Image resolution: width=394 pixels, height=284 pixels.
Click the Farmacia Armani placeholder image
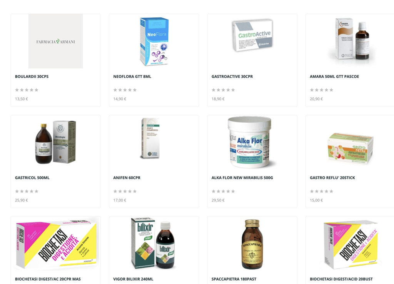point(55,41)
